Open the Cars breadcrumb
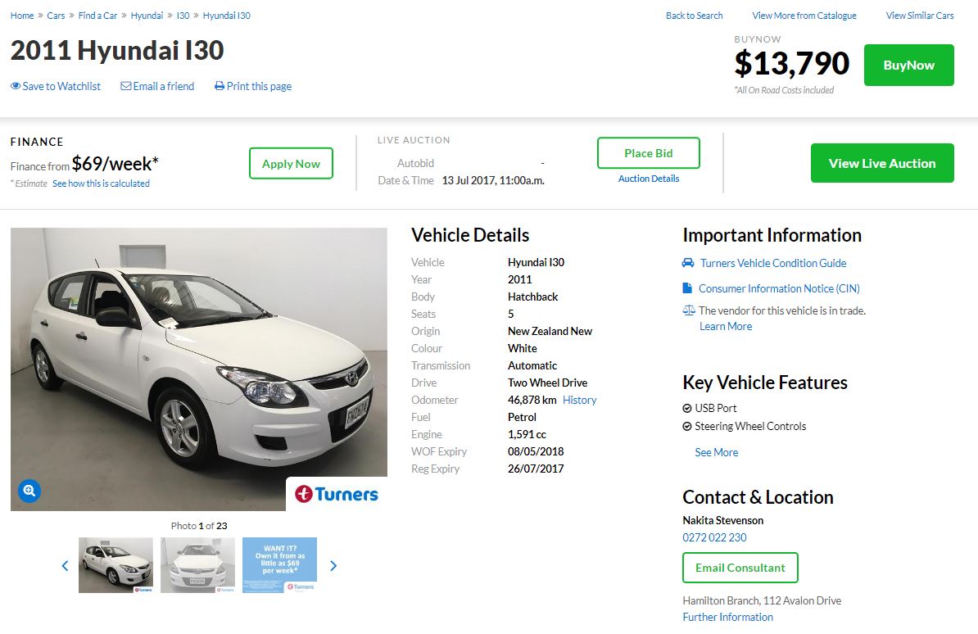The height and width of the screenshot is (634, 978). coord(56,16)
